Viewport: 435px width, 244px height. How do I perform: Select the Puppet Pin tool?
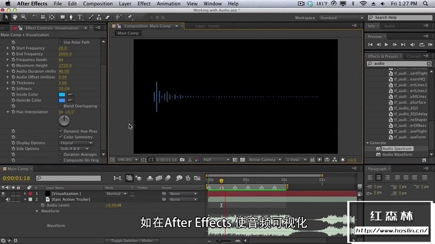[x=130, y=18]
